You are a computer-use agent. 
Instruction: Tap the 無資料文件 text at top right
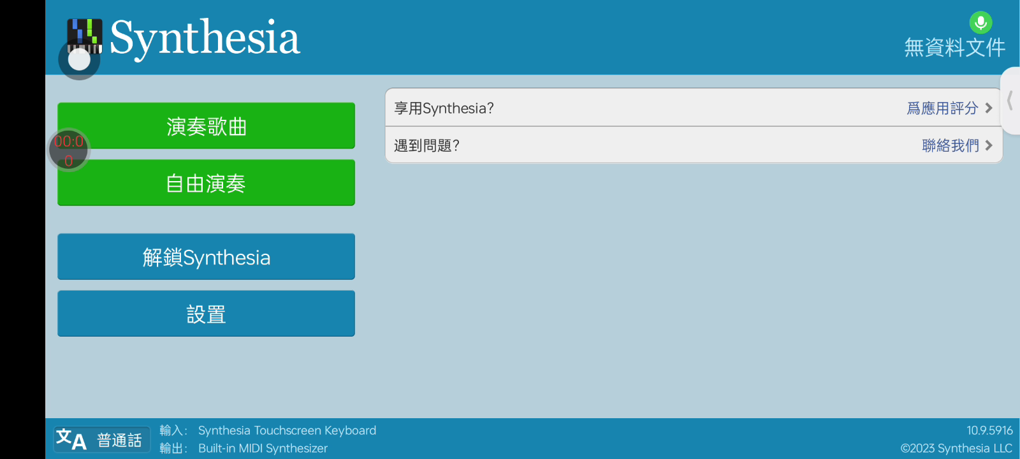pyautogui.click(x=954, y=47)
